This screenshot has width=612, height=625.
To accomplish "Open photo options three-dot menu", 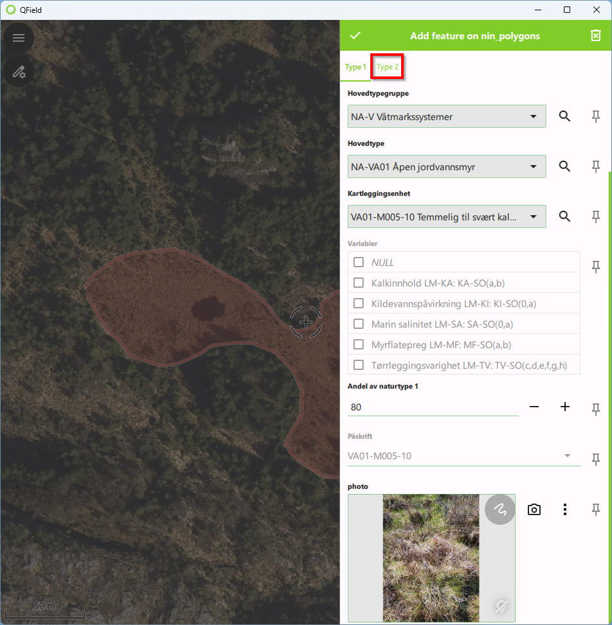I will click(564, 509).
